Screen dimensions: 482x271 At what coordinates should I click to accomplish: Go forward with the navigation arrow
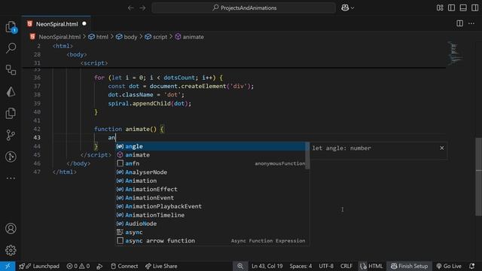pyautogui.click(x=142, y=8)
